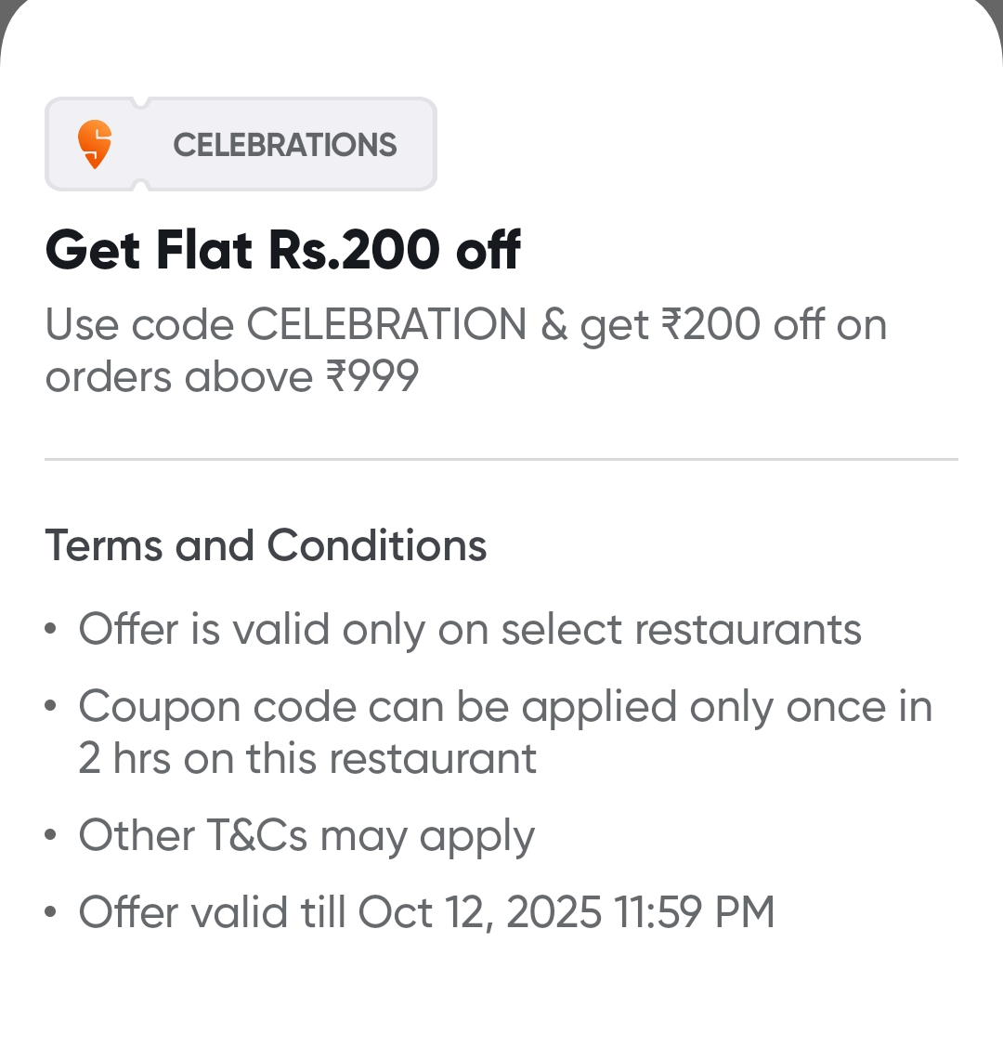Screen dimensions: 1003x1060
Task: Tap the bullet before "Offer is valid only"
Action: click(x=51, y=630)
